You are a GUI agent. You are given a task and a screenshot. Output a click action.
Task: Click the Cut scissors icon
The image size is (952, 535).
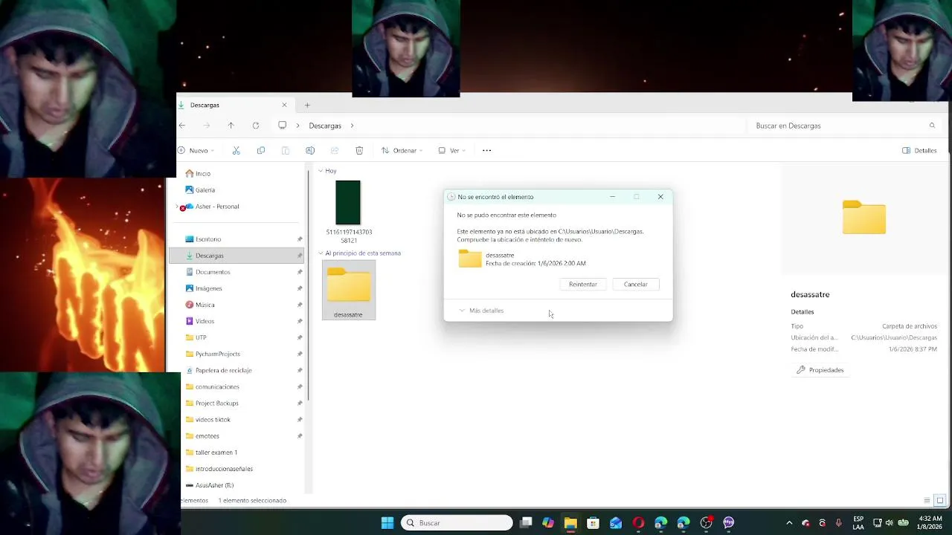coord(237,150)
